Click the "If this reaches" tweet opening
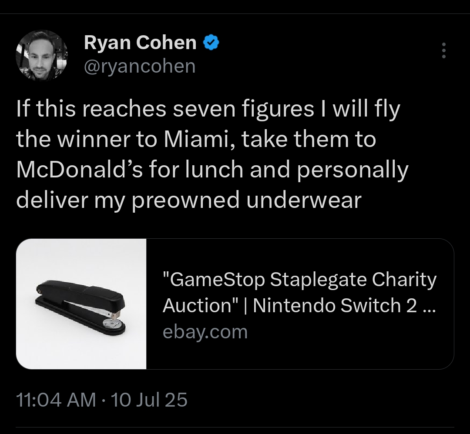The height and width of the screenshot is (434, 470). click(x=91, y=109)
